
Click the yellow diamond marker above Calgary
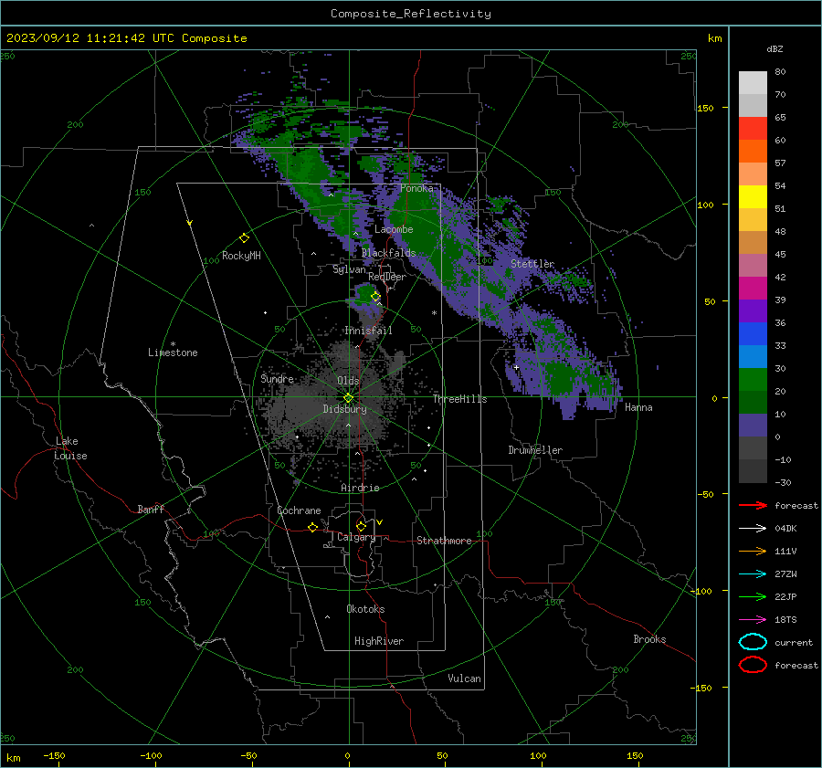(361, 526)
